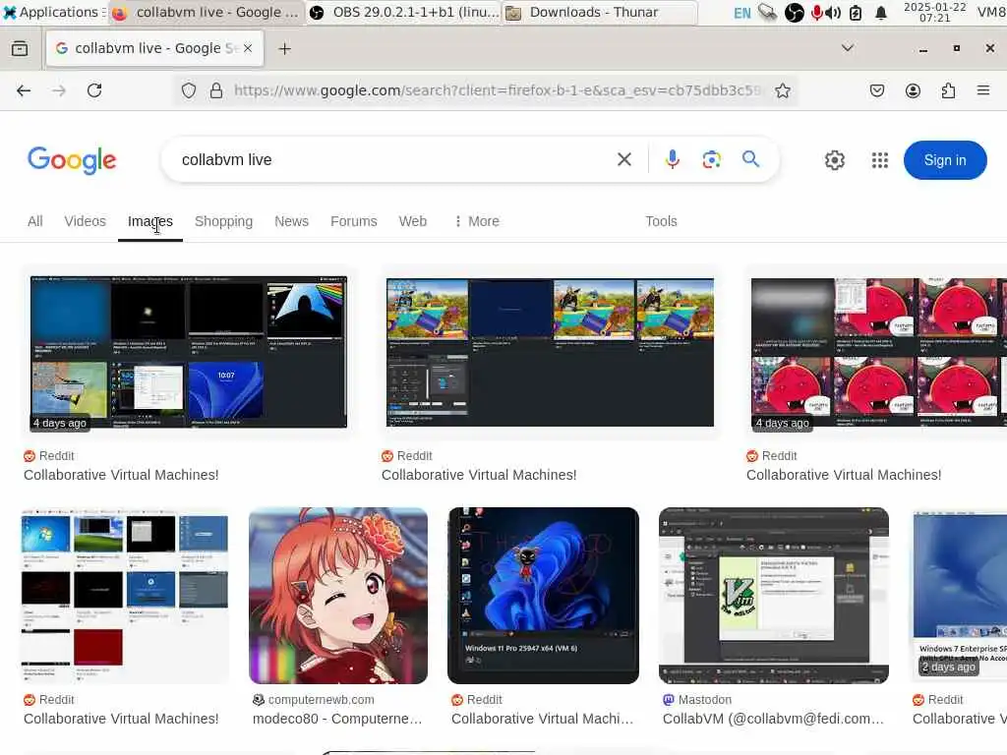Click the magnifier search button

coord(750,159)
